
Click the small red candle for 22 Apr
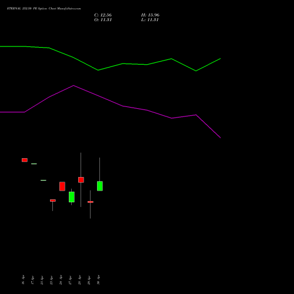point(53,201)
